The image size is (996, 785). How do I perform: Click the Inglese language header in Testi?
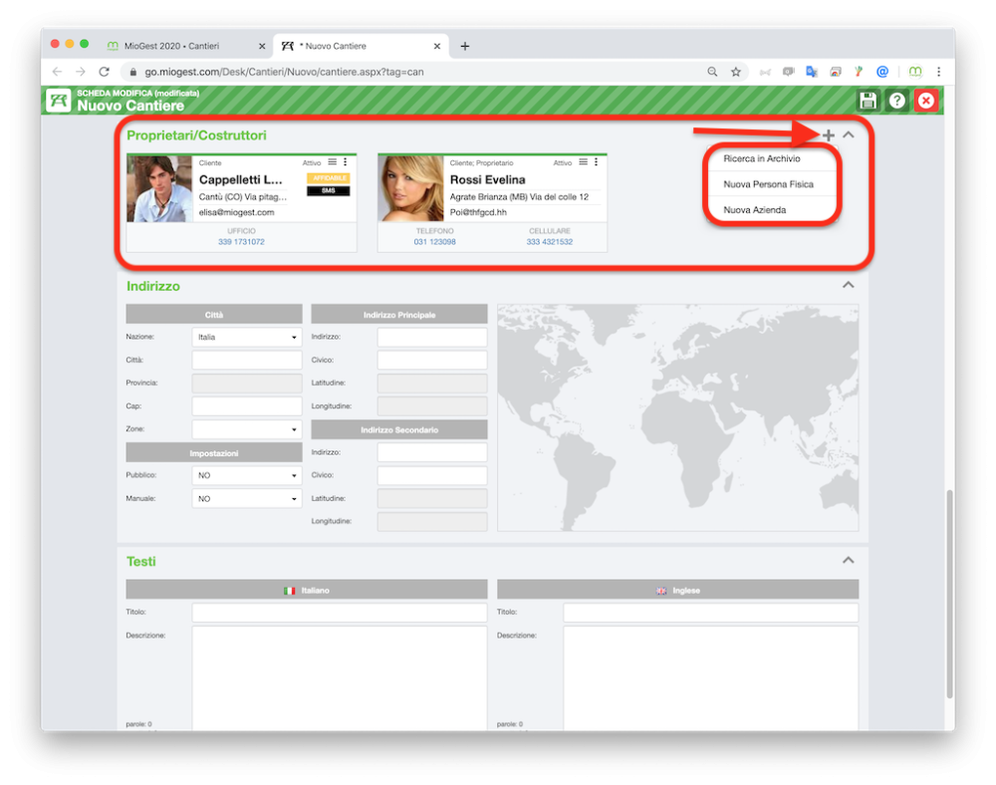click(x=677, y=590)
